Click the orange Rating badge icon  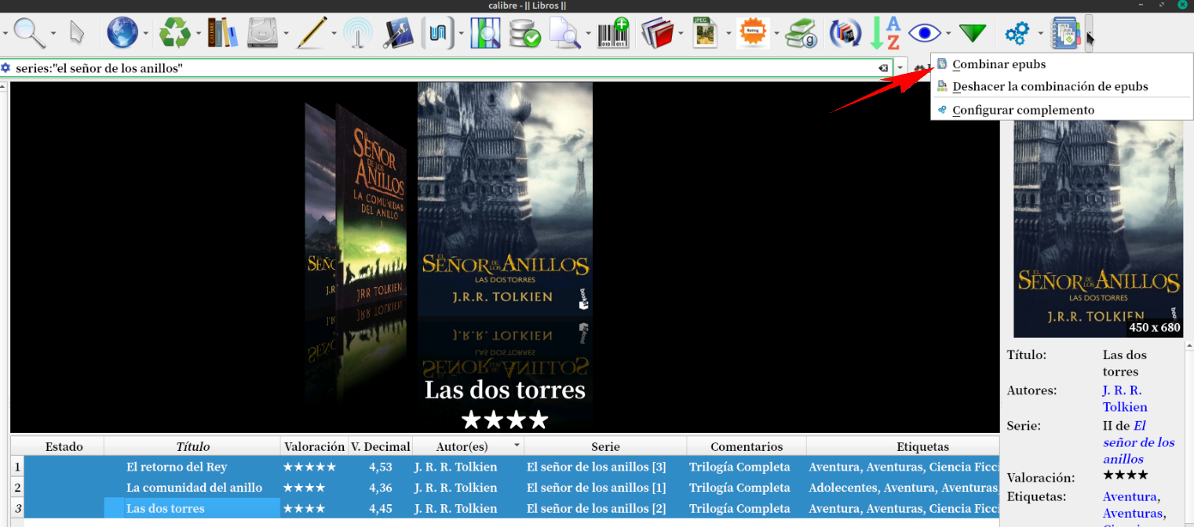[753, 33]
